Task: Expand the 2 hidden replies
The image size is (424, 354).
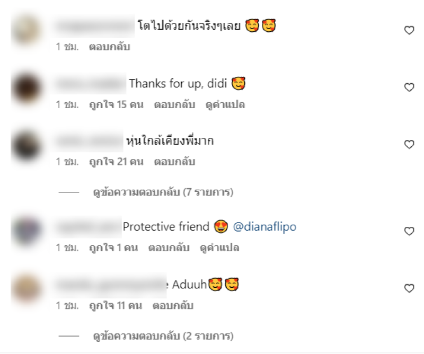Action: pos(163,336)
